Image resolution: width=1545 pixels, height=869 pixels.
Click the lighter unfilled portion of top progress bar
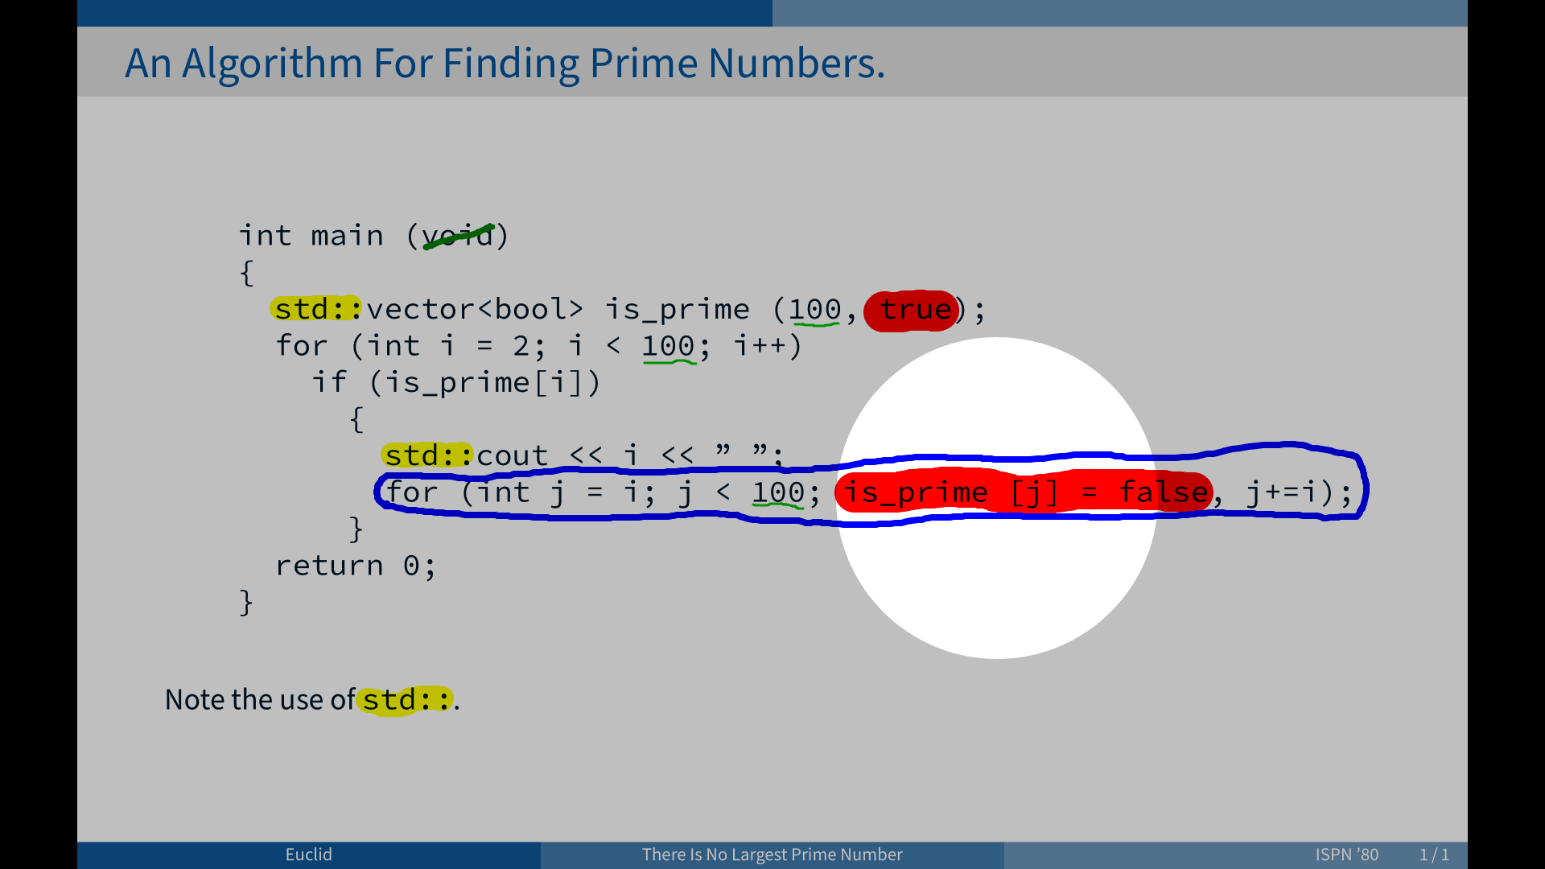coord(1120,13)
